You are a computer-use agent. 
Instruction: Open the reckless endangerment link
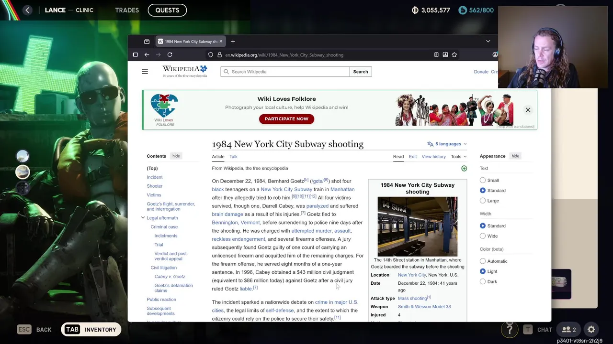[x=238, y=239]
